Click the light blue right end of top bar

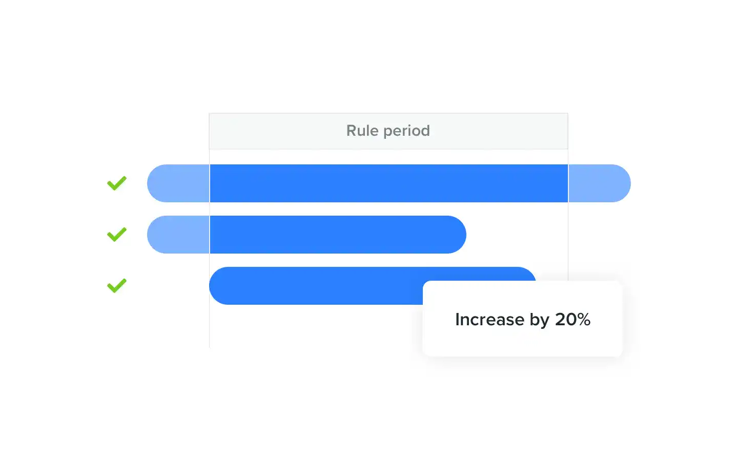(599, 183)
